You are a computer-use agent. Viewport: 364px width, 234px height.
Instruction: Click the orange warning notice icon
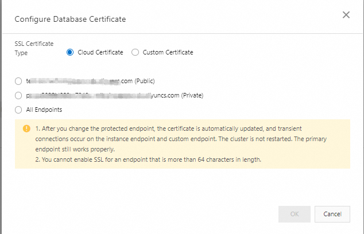click(x=26, y=128)
